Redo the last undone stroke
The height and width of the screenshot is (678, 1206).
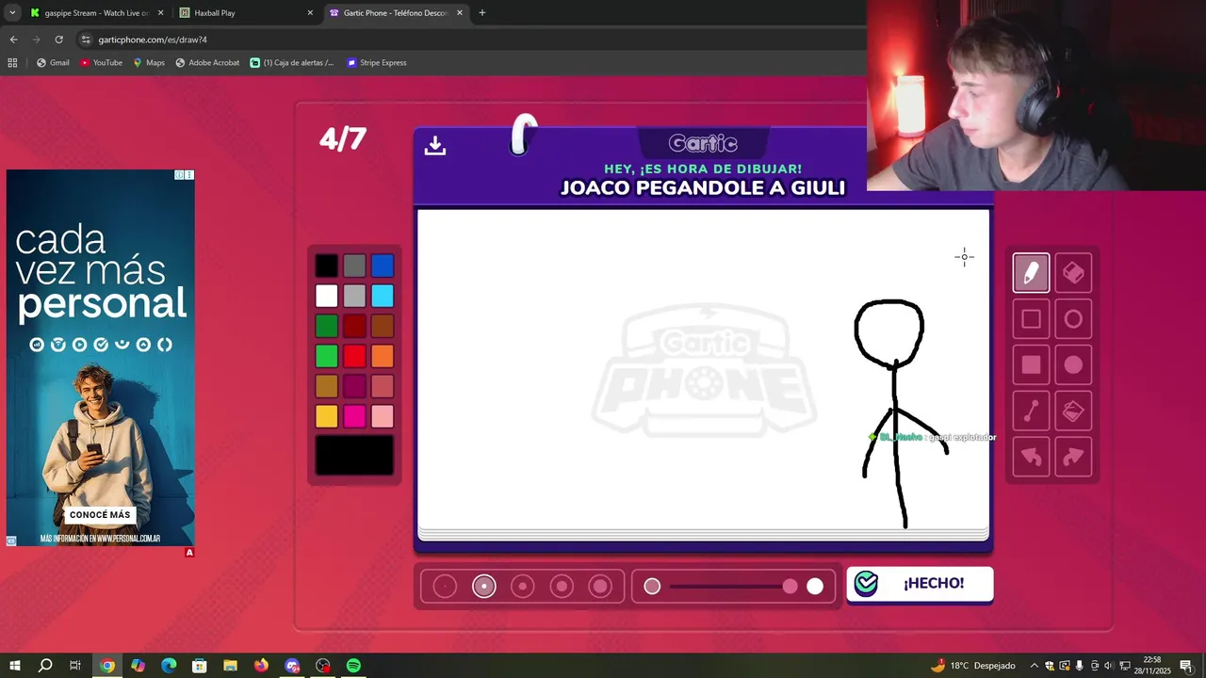1073,458
